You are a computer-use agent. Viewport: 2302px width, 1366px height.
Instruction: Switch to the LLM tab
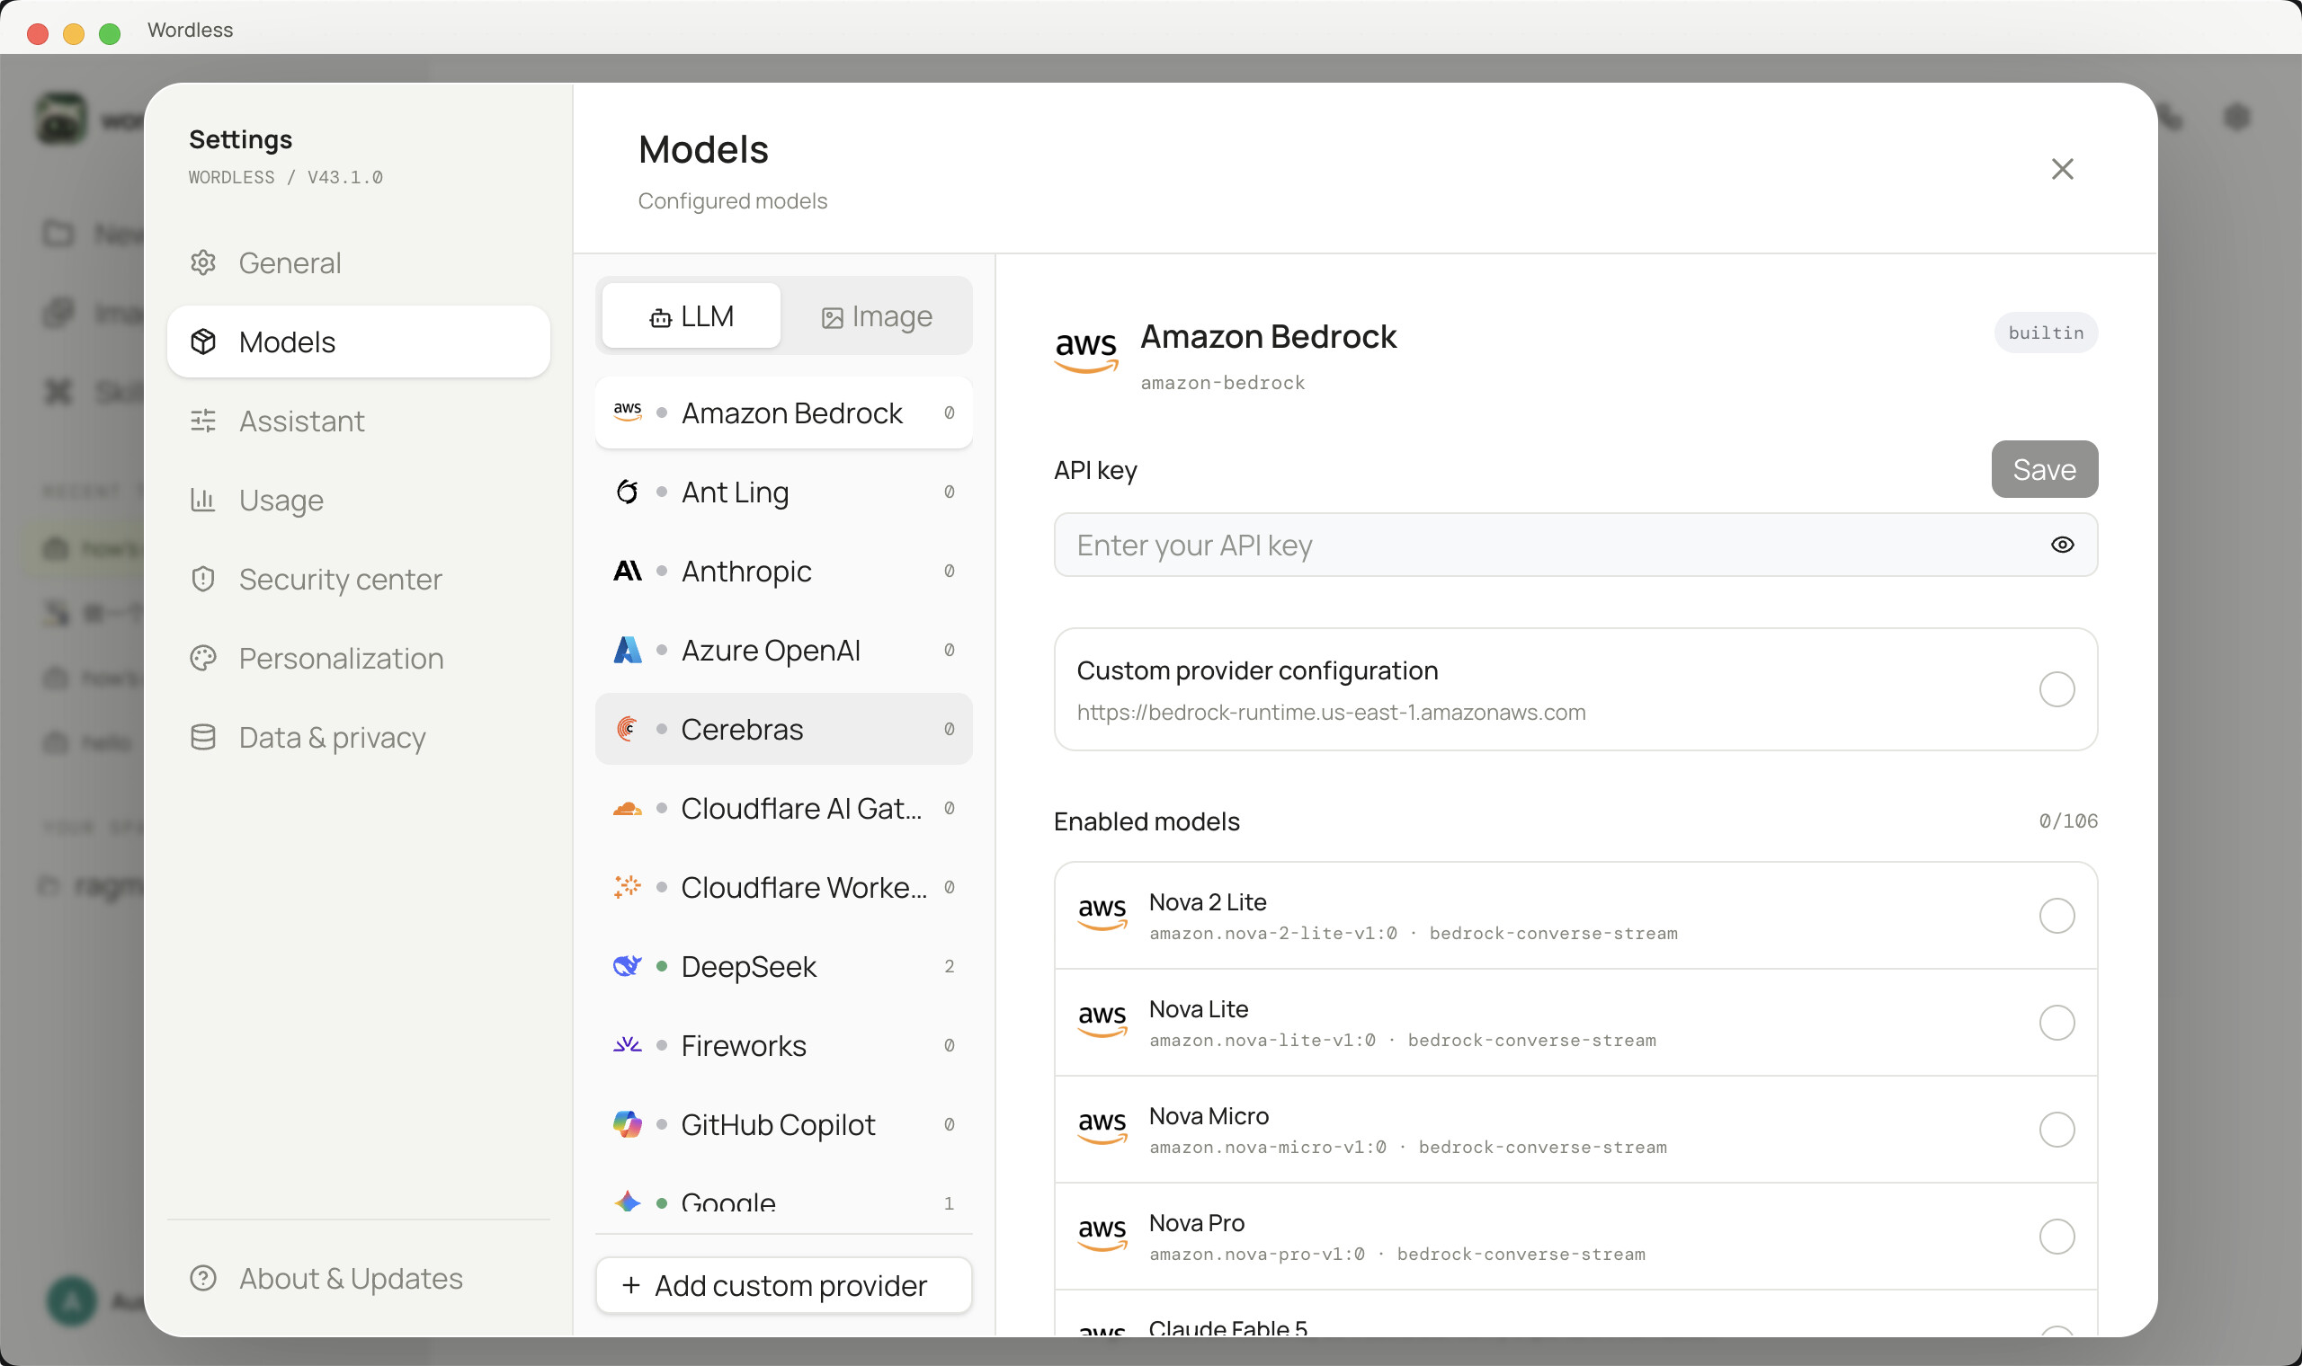click(691, 316)
